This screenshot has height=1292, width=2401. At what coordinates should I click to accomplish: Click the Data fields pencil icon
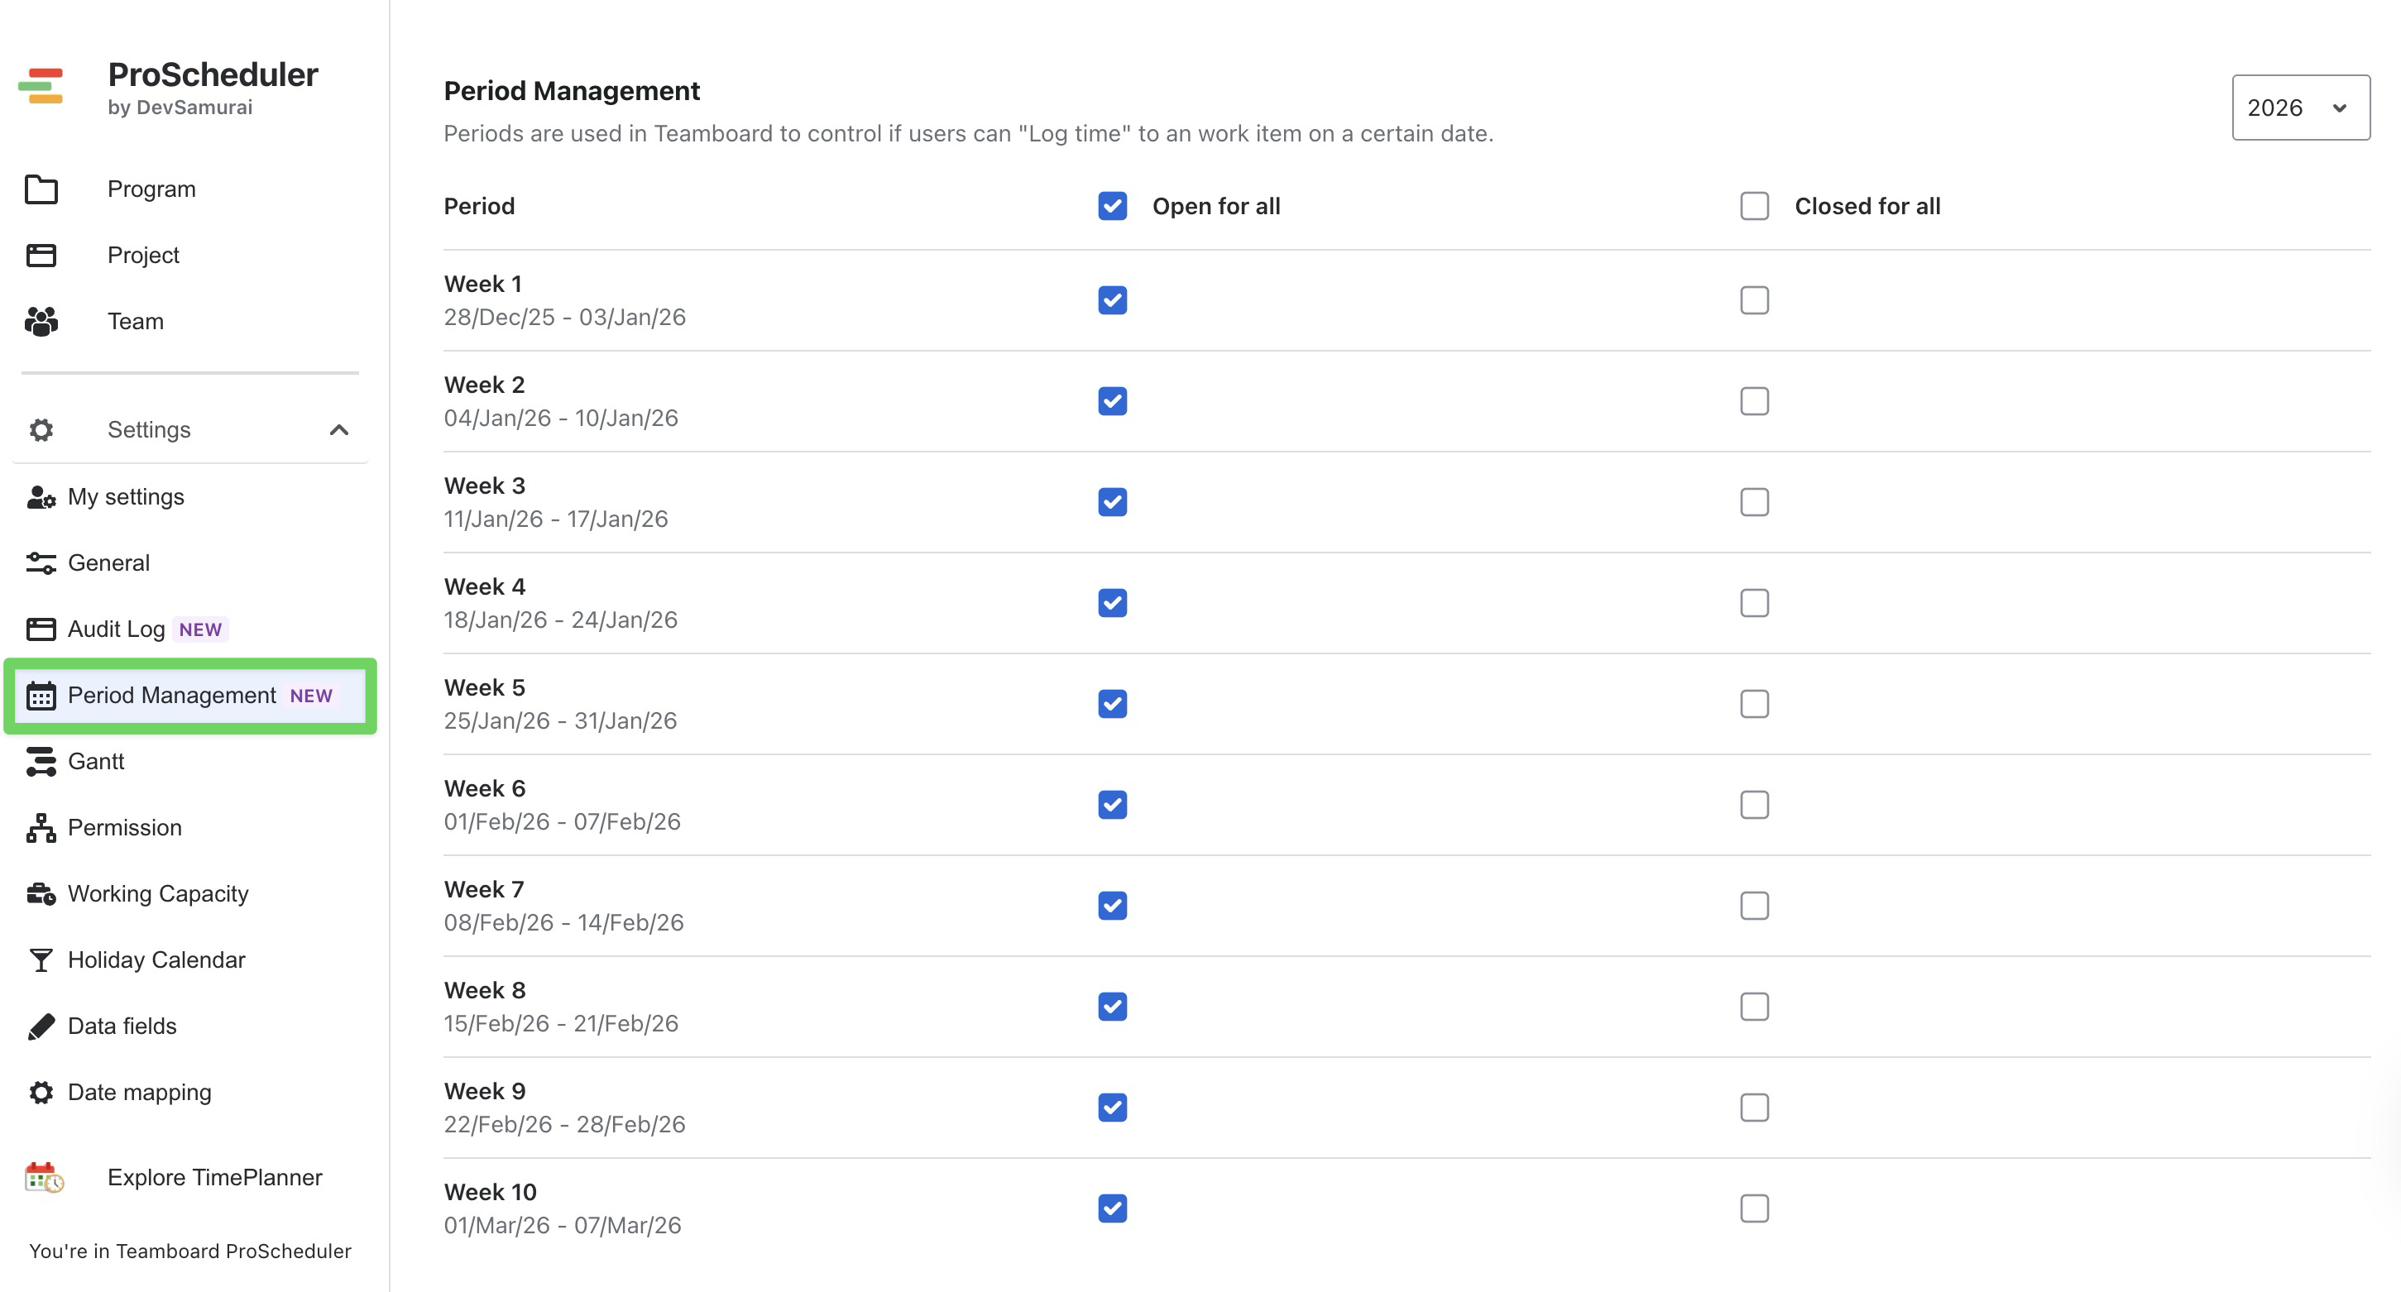click(41, 1026)
